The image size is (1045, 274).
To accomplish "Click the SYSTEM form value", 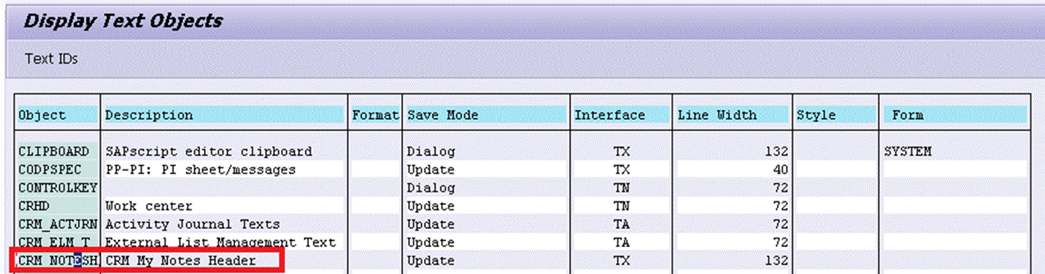I will tap(908, 151).
